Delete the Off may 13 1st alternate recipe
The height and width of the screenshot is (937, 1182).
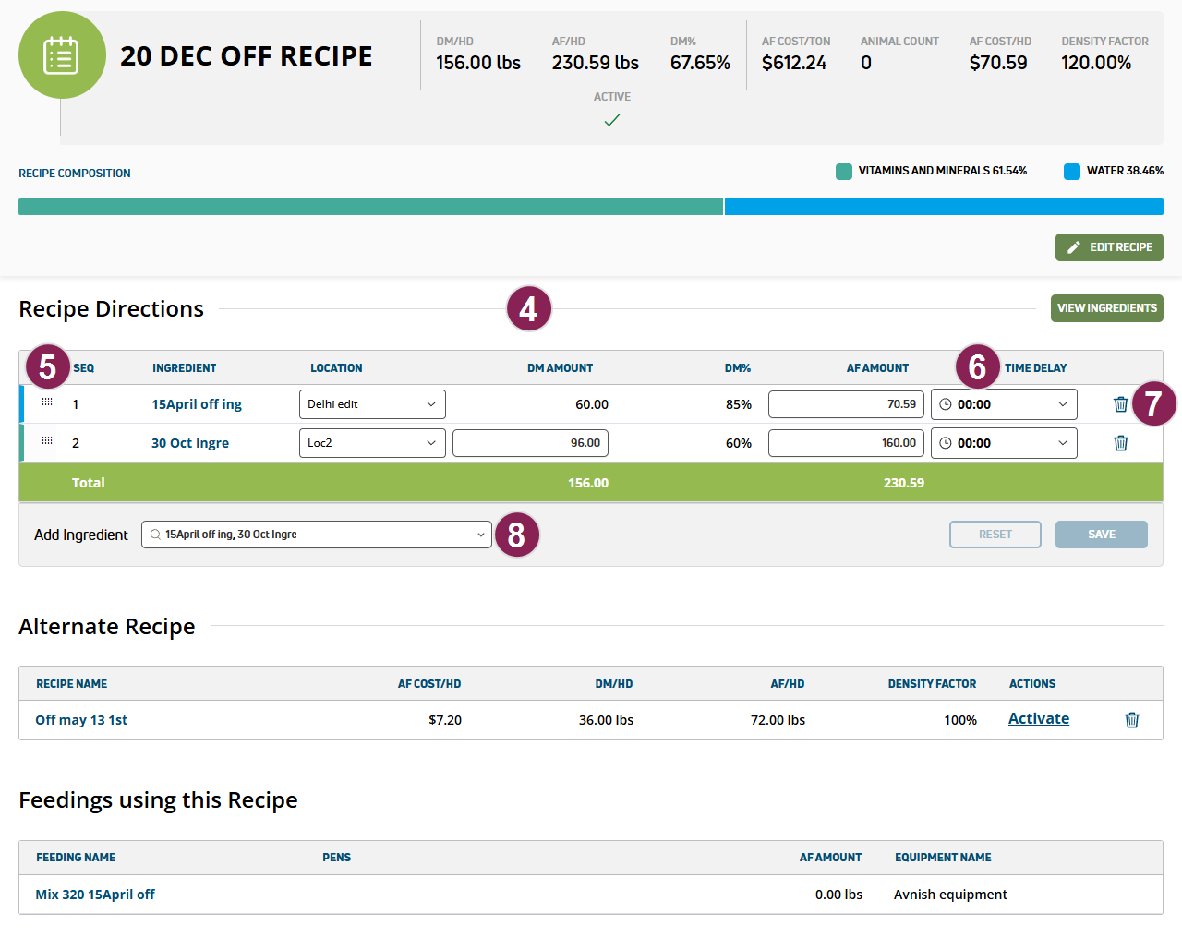tap(1131, 720)
